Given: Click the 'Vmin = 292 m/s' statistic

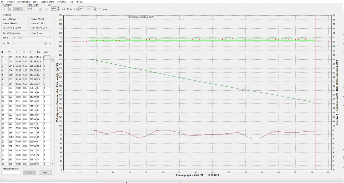Looking at the screenshot, I should (9, 19).
